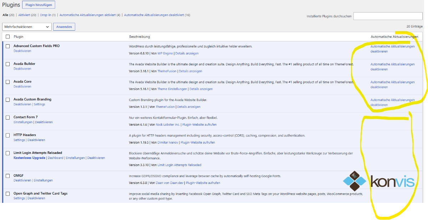Show details for Avada Builder
The width and height of the screenshot is (428, 220).
tap(190, 71)
